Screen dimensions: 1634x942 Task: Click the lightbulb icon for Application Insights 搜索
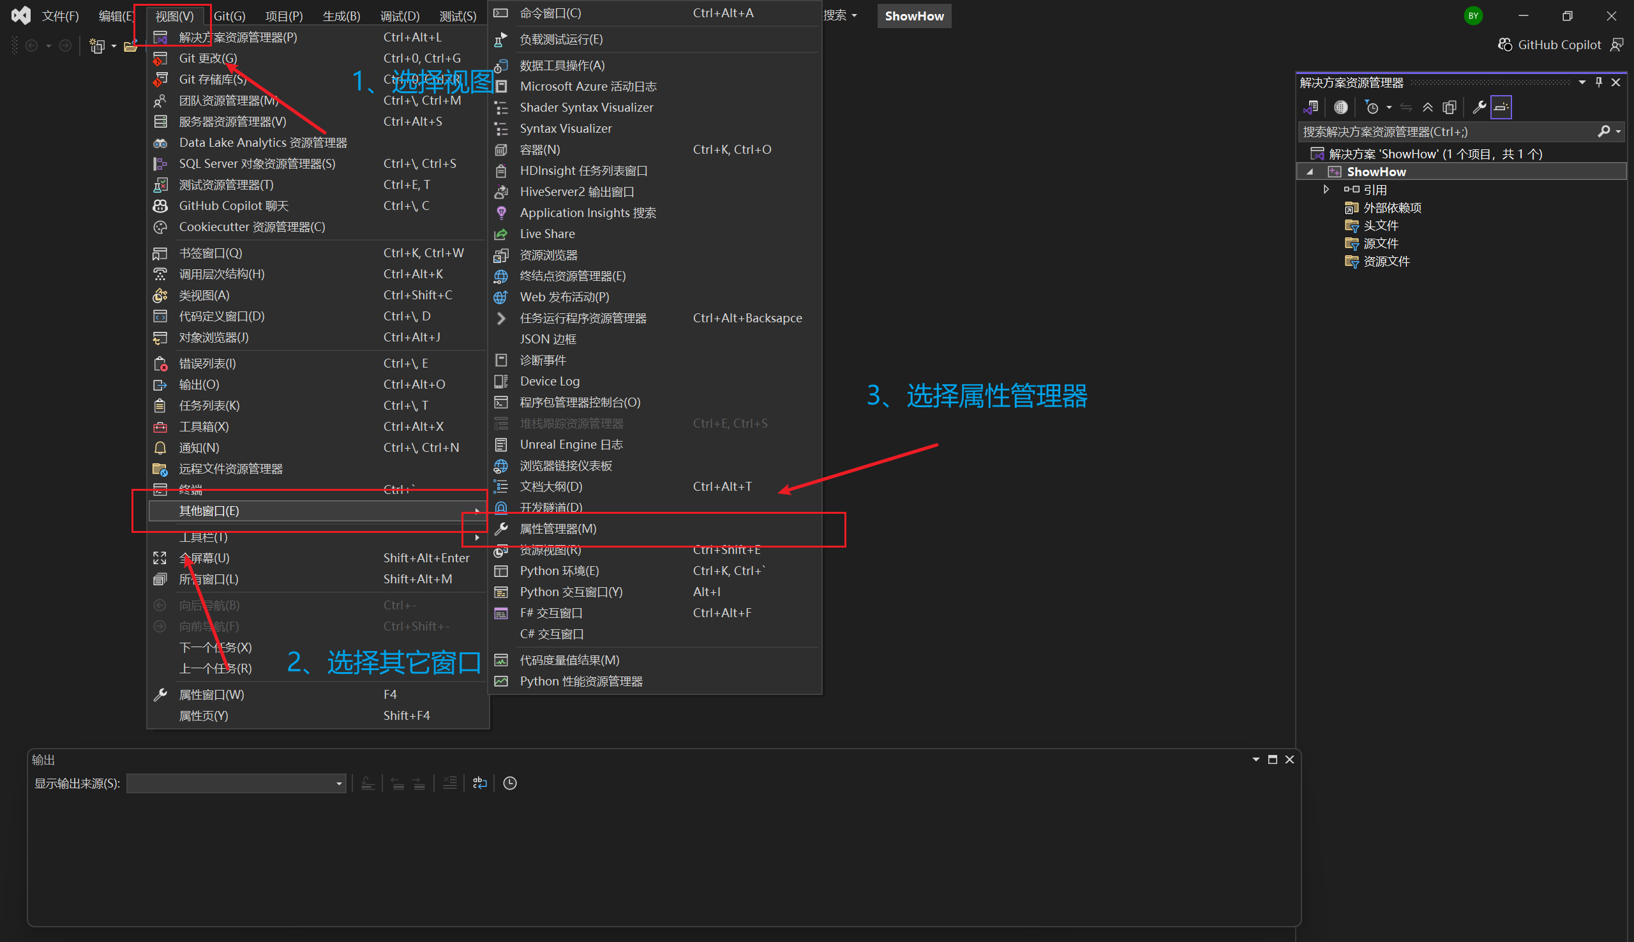pyautogui.click(x=500, y=213)
